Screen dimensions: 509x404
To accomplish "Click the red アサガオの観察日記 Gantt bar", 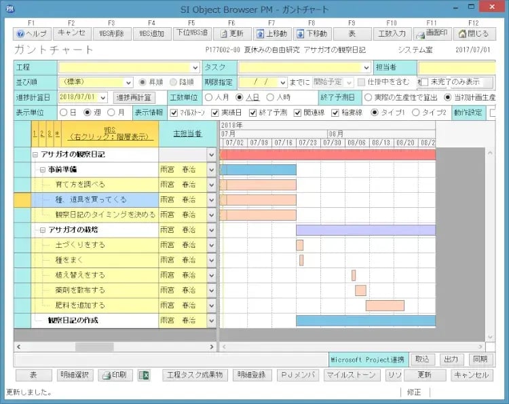I will pos(327,155).
